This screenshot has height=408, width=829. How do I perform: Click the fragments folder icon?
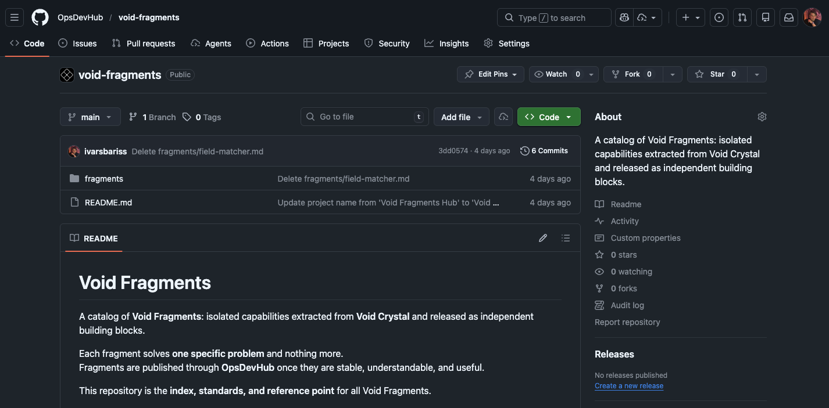[x=74, y=178]
